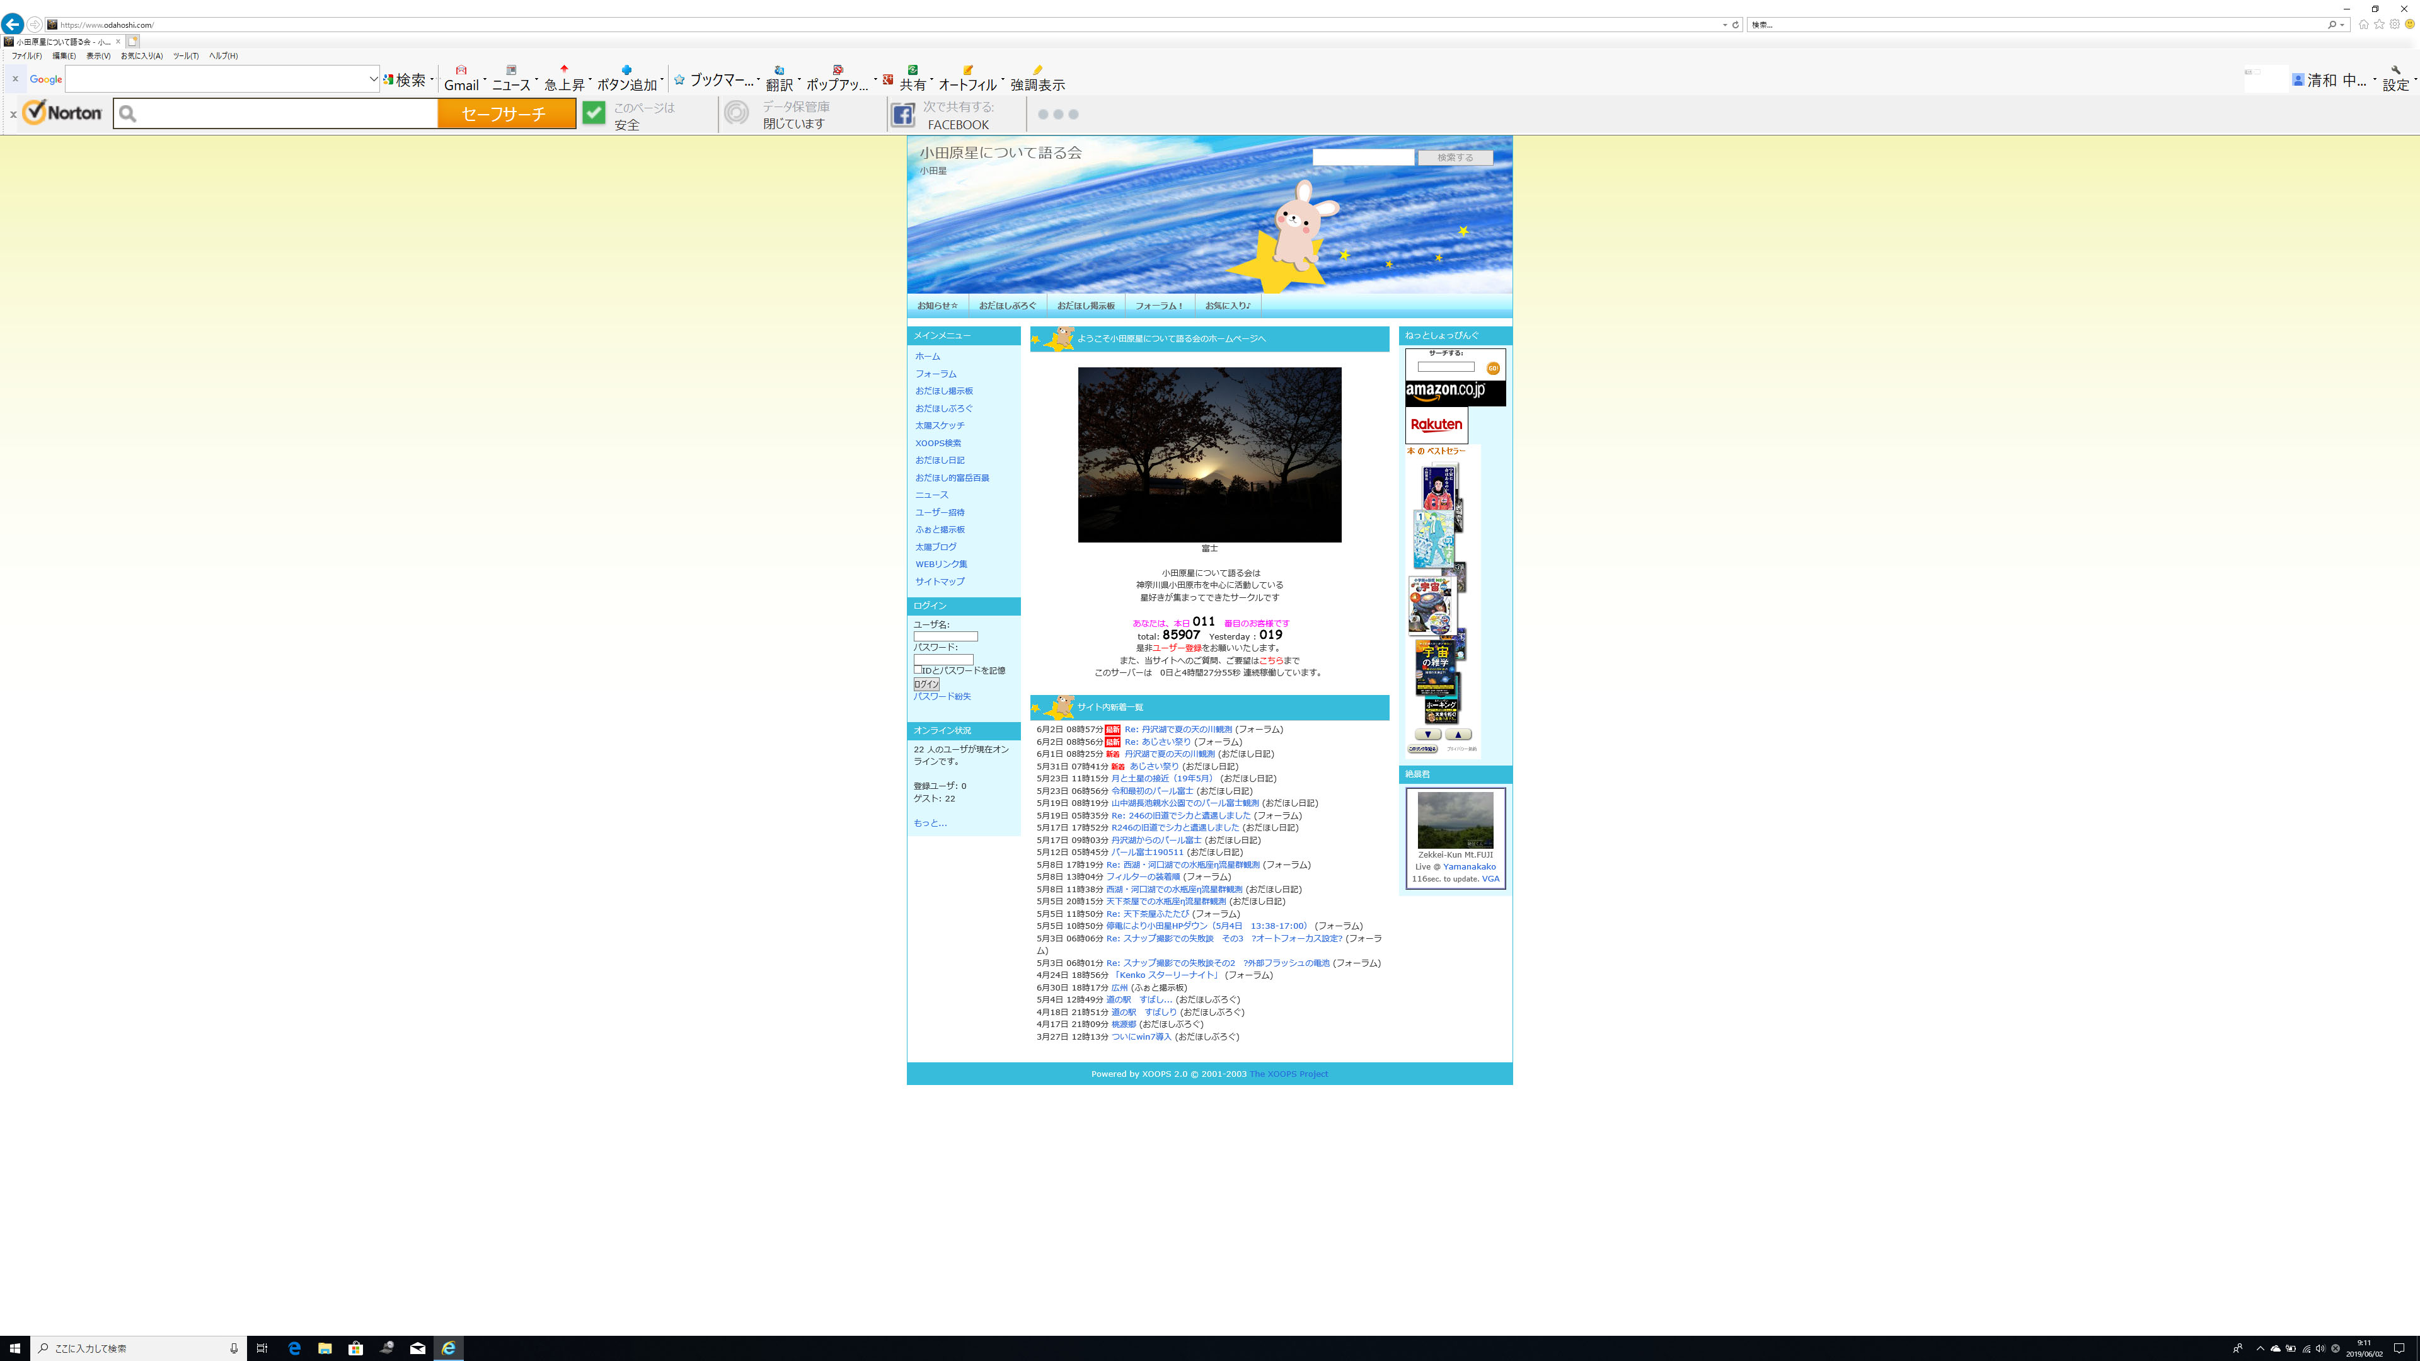Screen dimensions: 2420x1361
Task: Click the bestseller list down arrow button
Action: tap(1427, 735)
